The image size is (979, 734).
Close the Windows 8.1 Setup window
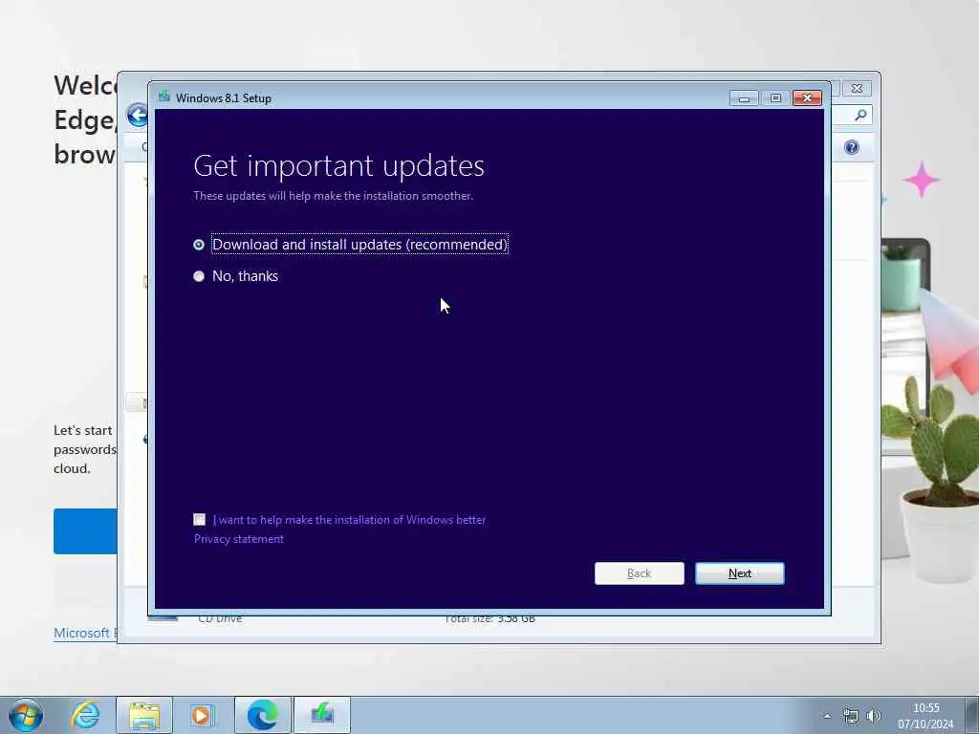[x=807, y=98]
